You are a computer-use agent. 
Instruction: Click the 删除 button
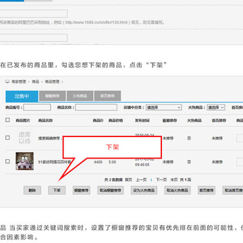tap(32, 190)
